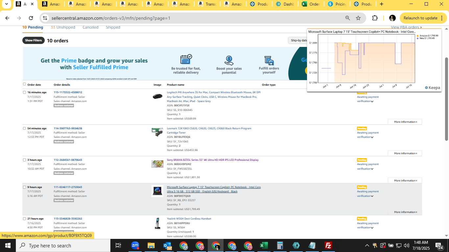Expand payment verification for Logitech order
Image resolution: width=449 pixels, height=252 pixels.
coord(372,101)
